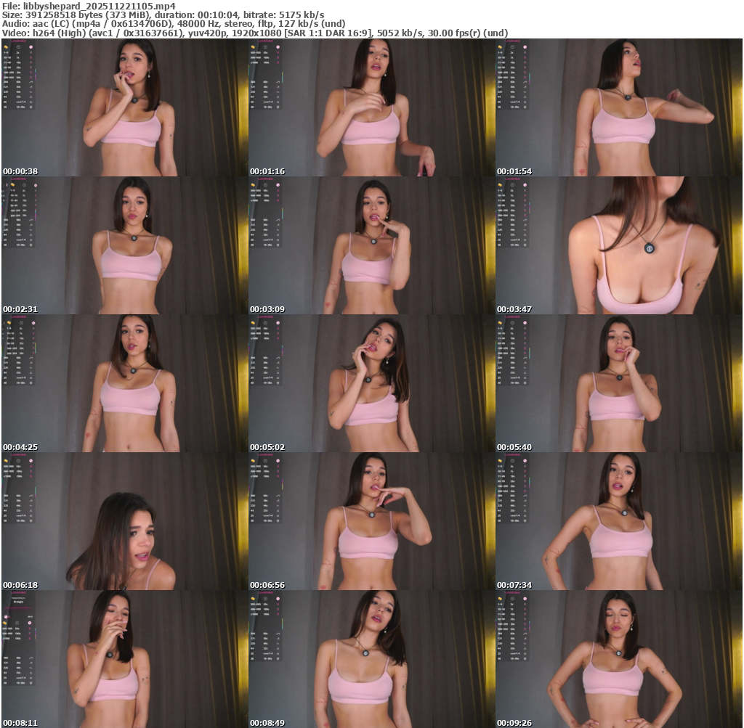
Task: Click the yellow coins icon in the 00:00:38 frame
Action: pyautogui.click(x=7, y=46)
